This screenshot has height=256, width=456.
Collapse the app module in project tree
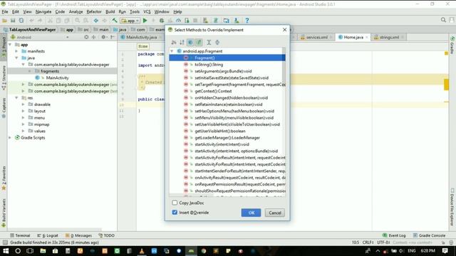point(10,45)
